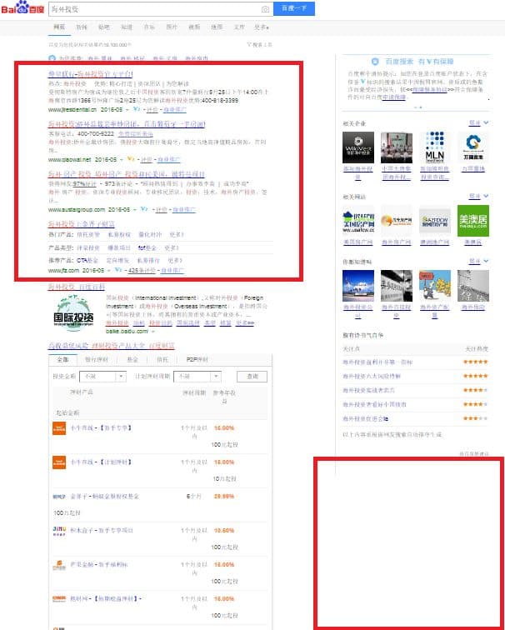Open the search tools filter link

[x=259, y=45]
